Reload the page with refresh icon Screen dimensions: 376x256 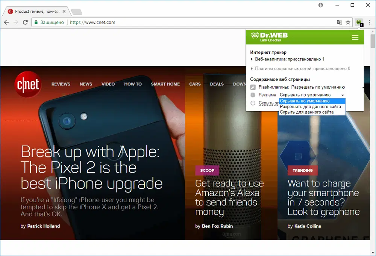tap(25, 22)
